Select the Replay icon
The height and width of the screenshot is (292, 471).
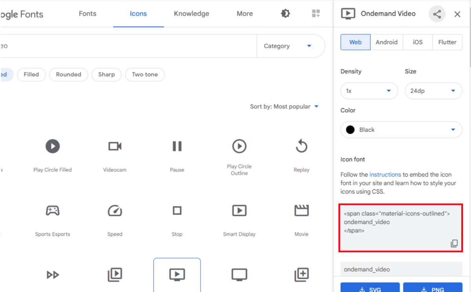click(301, 146)
